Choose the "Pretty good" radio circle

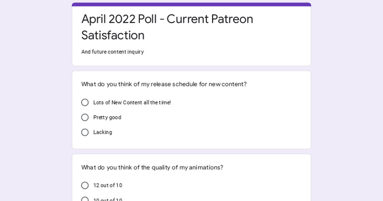85,117
